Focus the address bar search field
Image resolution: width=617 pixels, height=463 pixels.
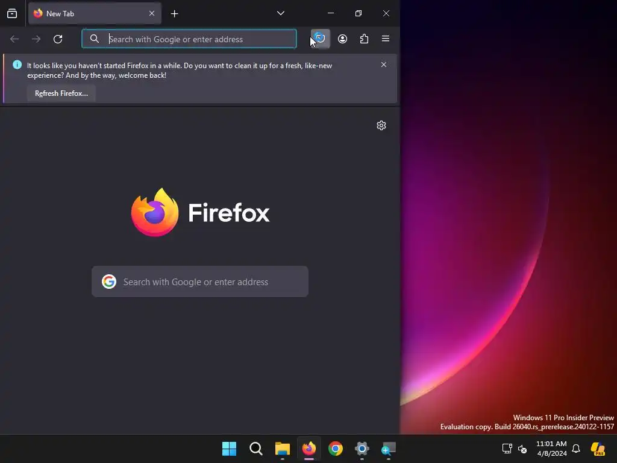coord(189,39)
